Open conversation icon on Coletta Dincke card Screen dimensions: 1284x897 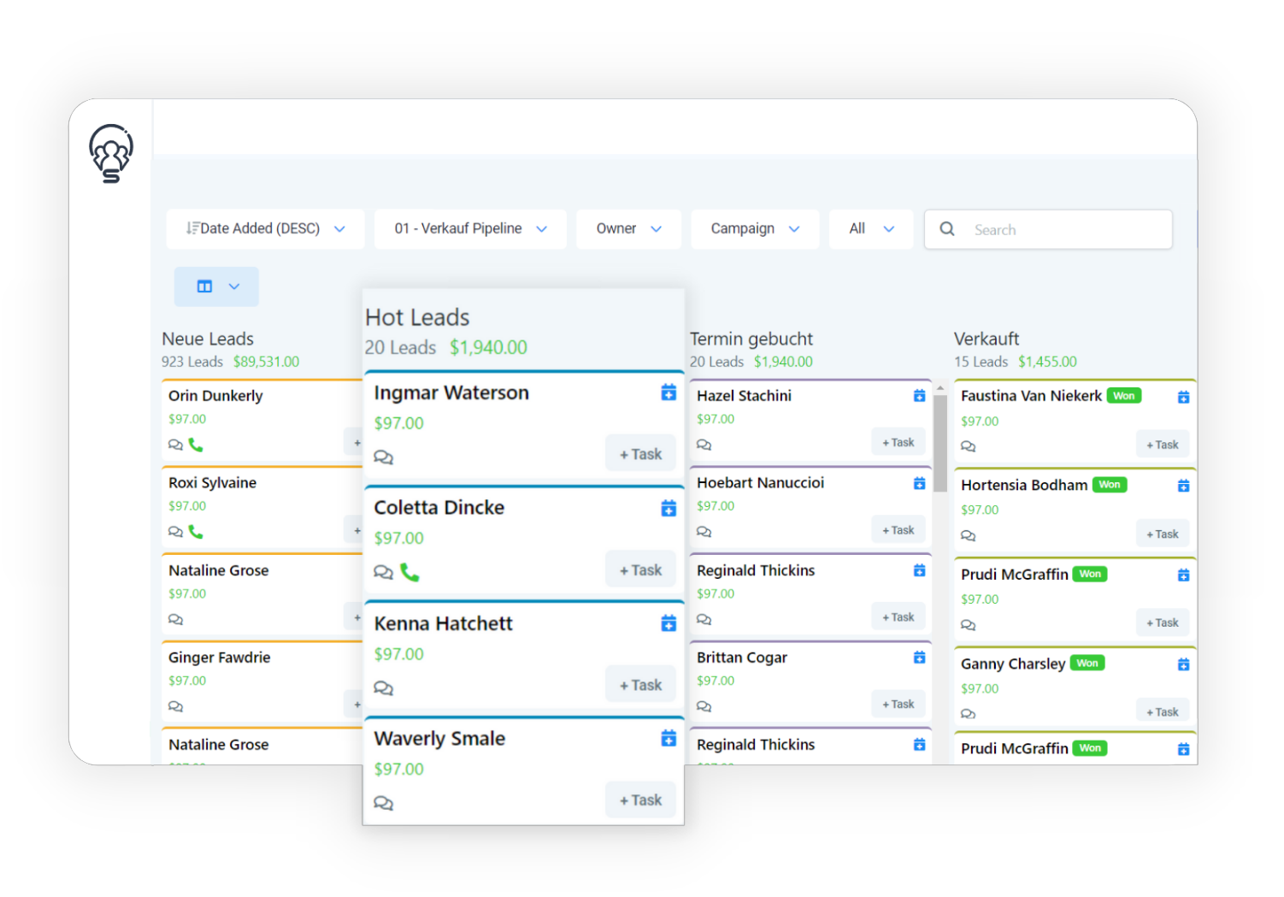(384, 572)
